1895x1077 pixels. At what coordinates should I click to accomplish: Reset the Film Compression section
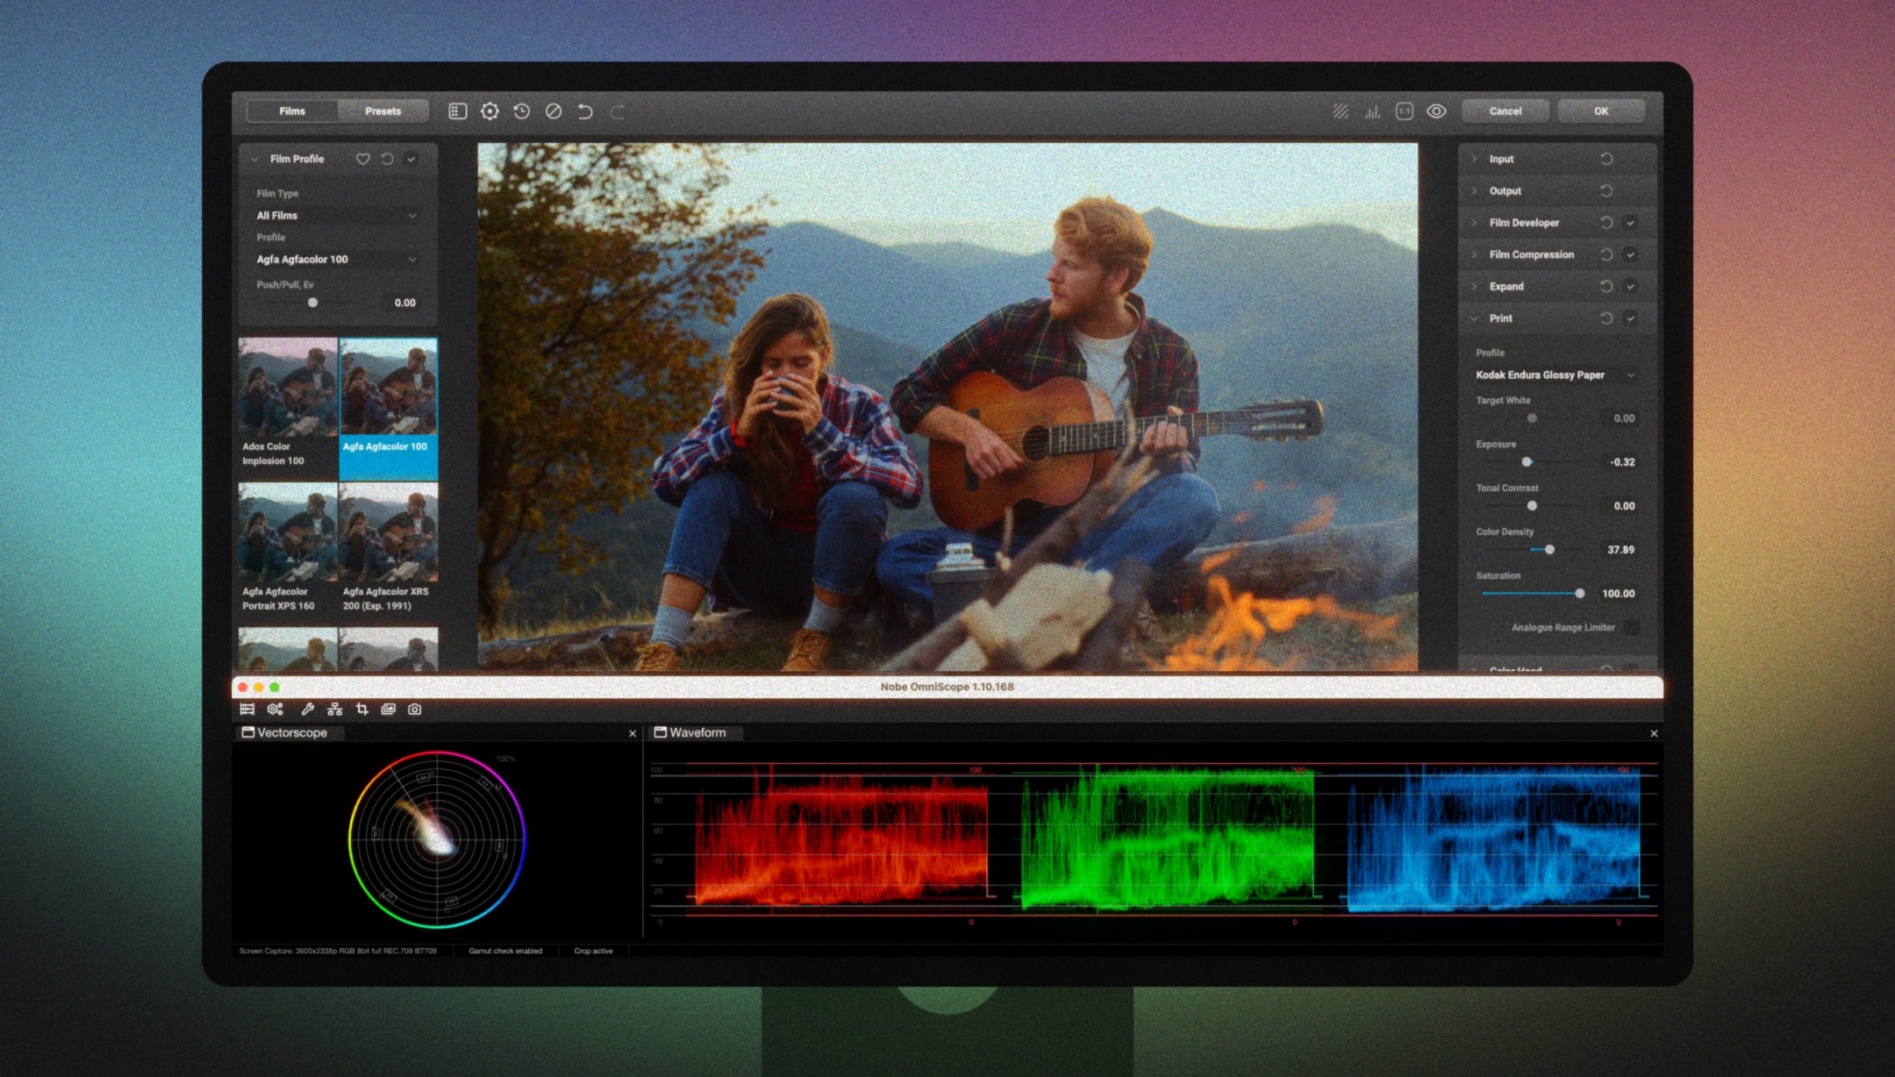[1606, 254]
